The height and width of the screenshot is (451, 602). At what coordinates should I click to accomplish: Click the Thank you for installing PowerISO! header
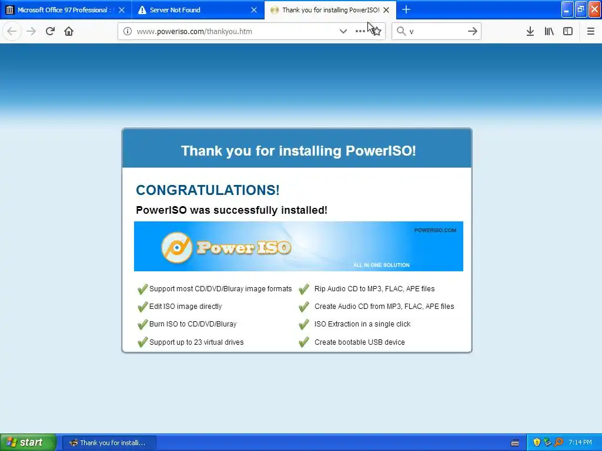tap(298, 151)
